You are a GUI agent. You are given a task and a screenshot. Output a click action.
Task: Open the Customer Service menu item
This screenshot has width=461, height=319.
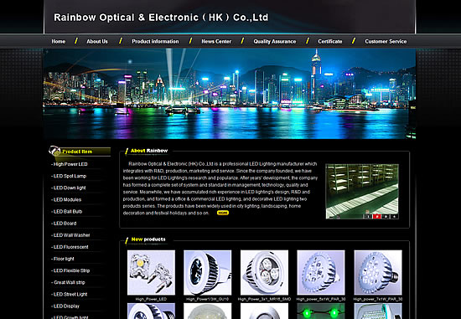pos(386,41)
